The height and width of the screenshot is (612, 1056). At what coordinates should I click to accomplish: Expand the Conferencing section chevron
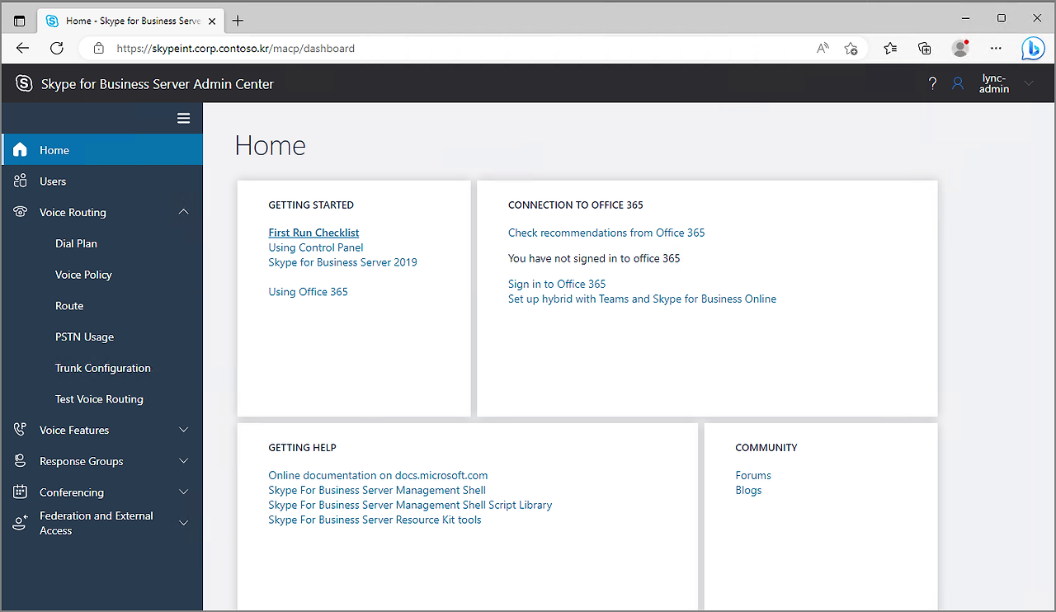[183, 492]
